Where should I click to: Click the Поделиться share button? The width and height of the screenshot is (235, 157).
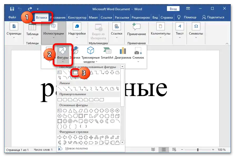coord(213,17)
